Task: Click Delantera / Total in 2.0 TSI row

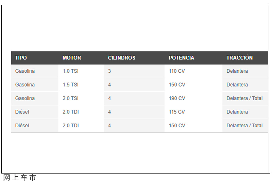Action: click(x=244, y=98)
